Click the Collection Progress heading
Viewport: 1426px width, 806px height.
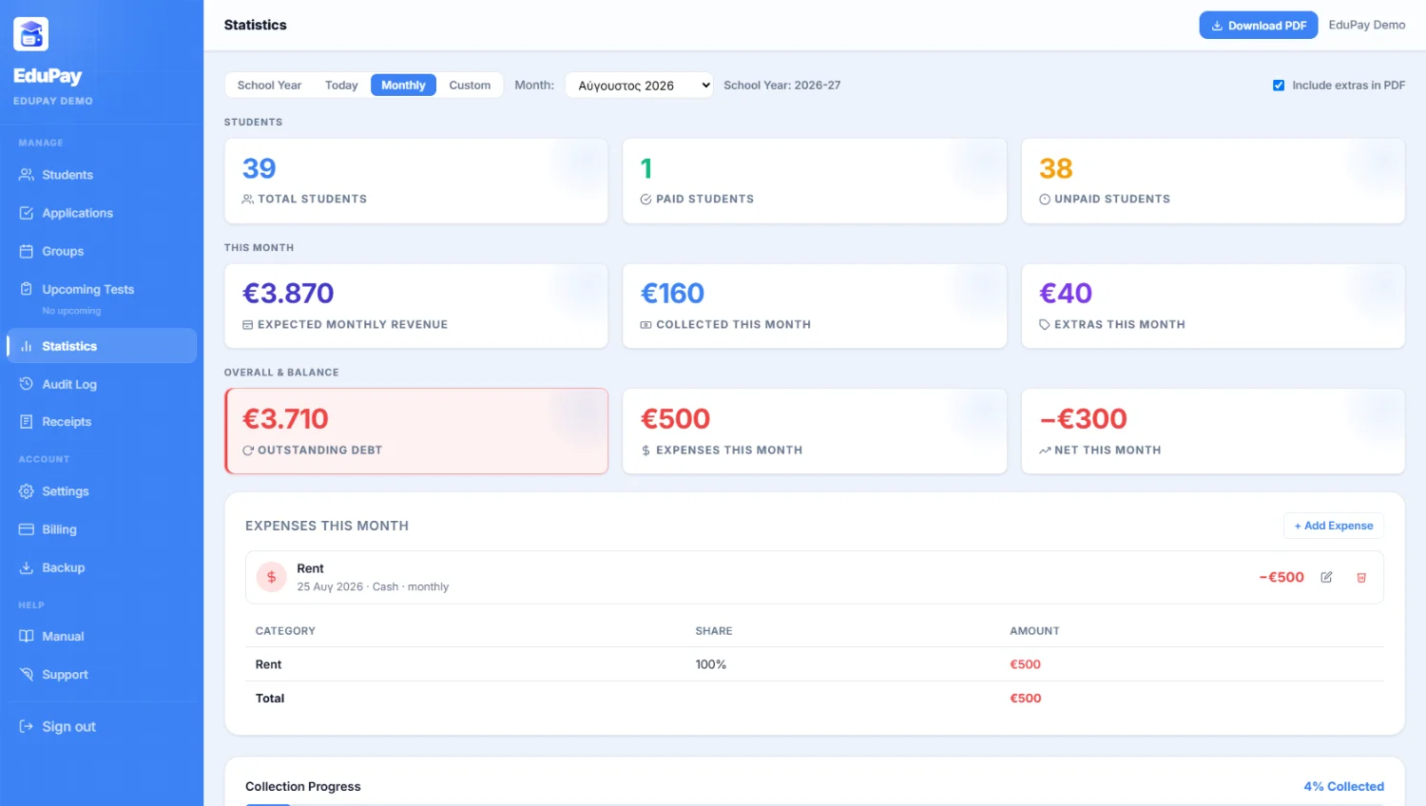303,787
